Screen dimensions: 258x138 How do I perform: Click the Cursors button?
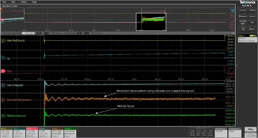(x=243, y=10)
